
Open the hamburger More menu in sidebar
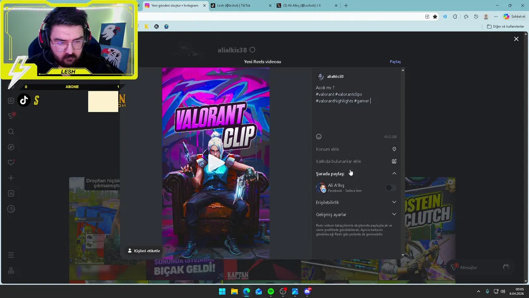(x=11, y=255)
